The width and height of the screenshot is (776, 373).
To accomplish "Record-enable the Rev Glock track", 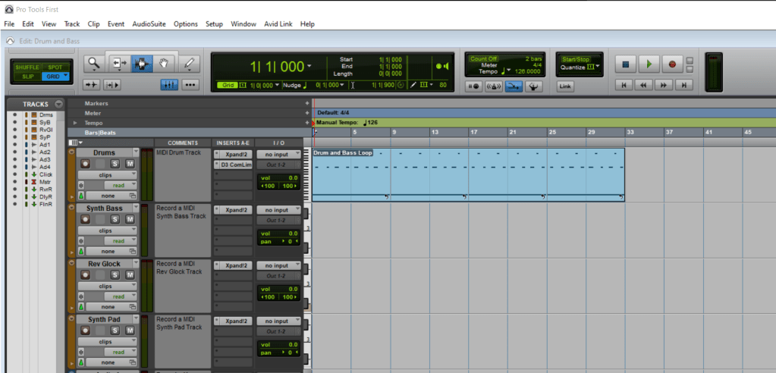I will click(x=86, y=274).
